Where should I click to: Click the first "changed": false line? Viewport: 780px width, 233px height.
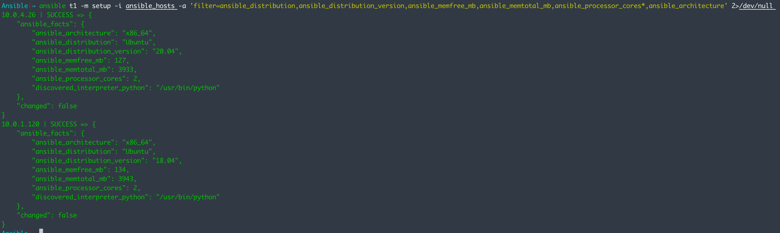click(47, 106)
